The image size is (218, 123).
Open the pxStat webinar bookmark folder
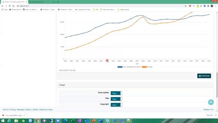[x=123, y=10]
